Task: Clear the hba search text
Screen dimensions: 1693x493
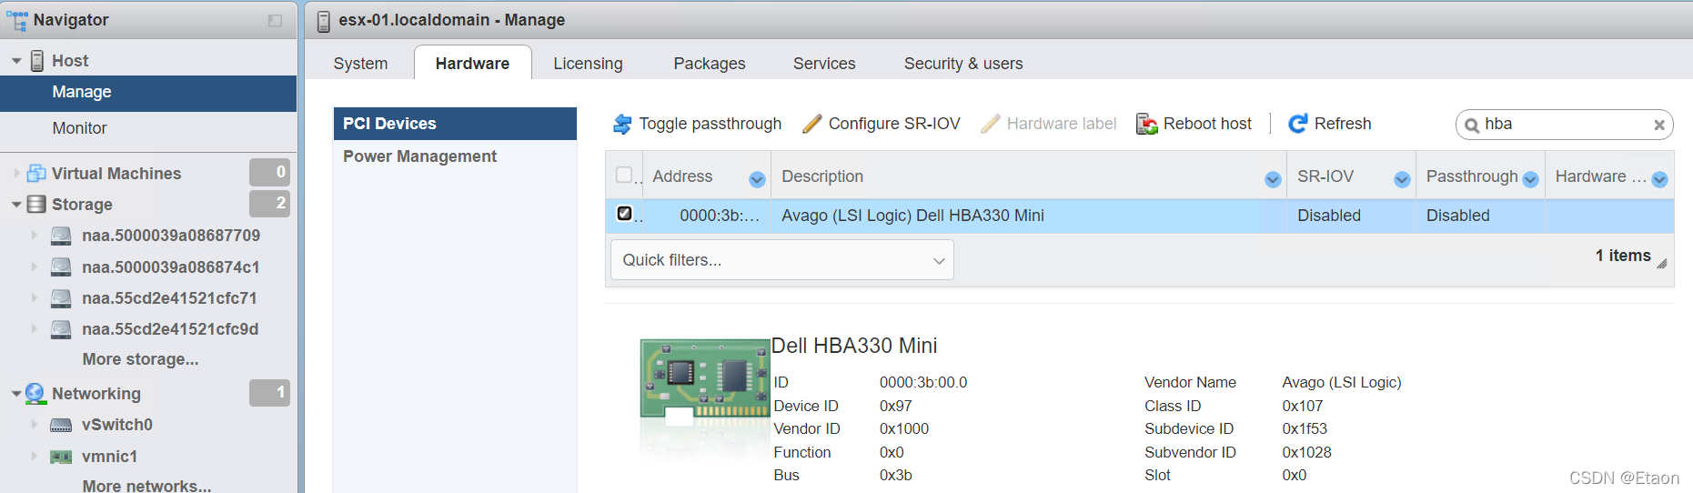Action: [x=1659, y=126]
